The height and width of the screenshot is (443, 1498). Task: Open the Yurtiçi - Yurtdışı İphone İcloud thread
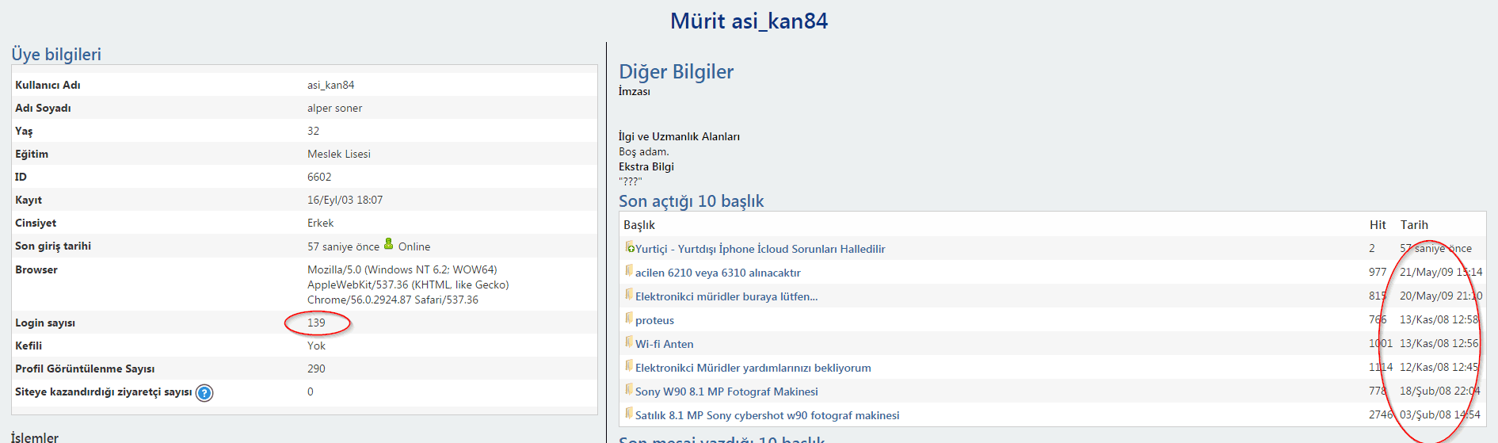pos(760,249)
